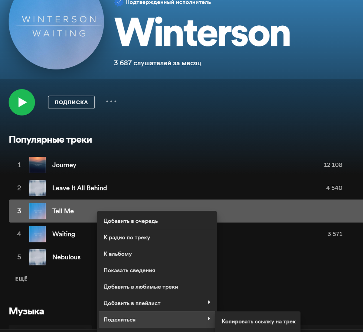The image size is (363, 332).
Task: Play Winterson with the green play button
Action: (x=22, y=102)
